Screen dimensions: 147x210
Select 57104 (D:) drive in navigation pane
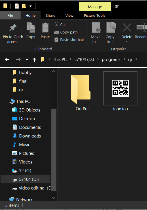tap(25, 179)
